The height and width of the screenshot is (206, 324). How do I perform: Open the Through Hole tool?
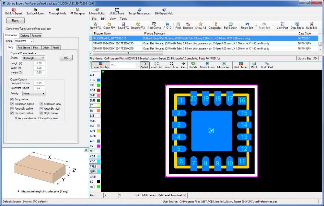coord(57,12)
